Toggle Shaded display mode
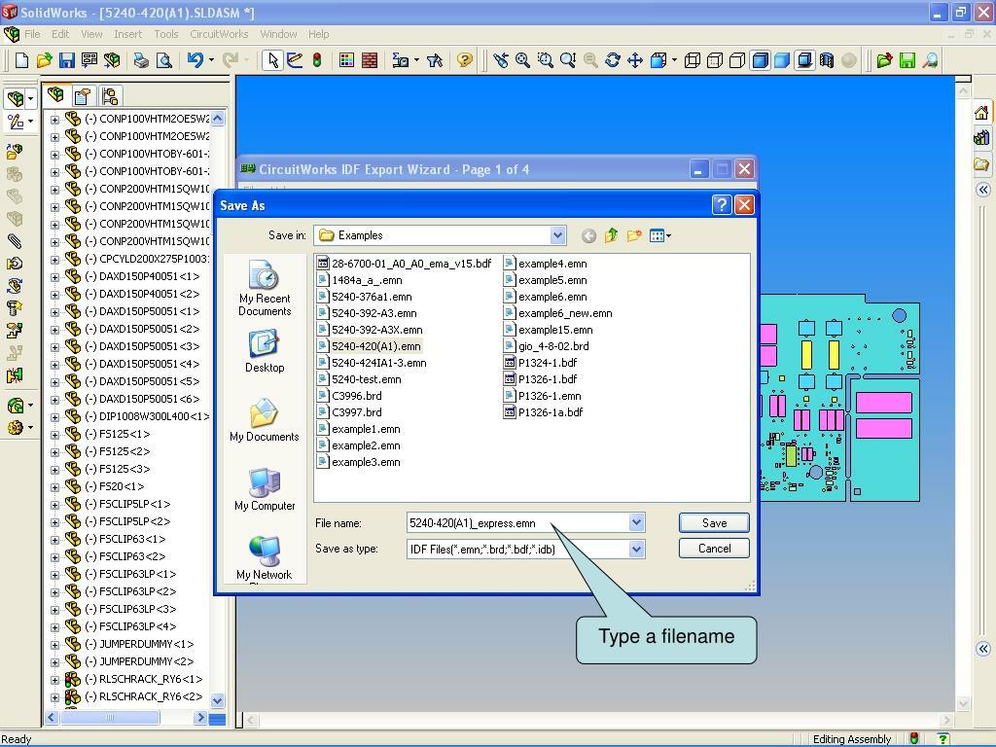This screenshot has width=996, height=747. click(782, 60)
